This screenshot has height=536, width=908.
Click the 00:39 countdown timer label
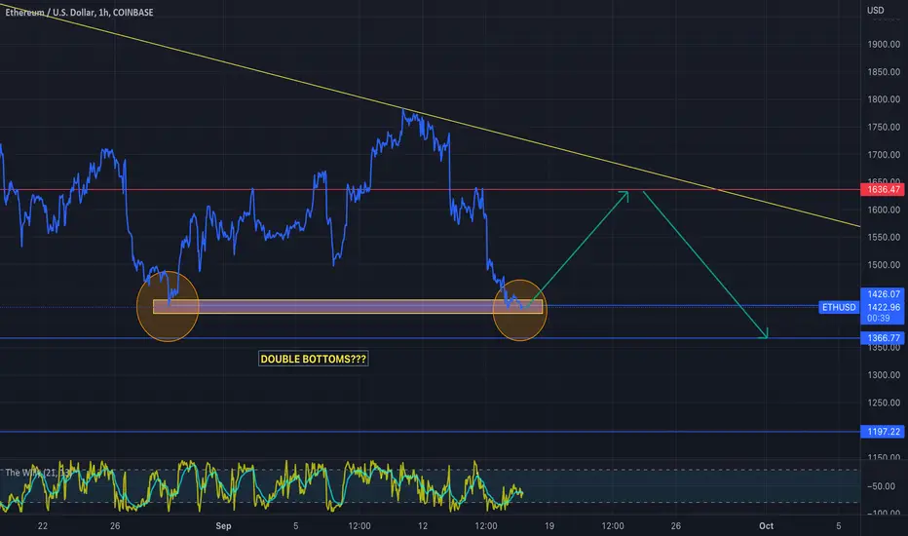tap(879, 318)
